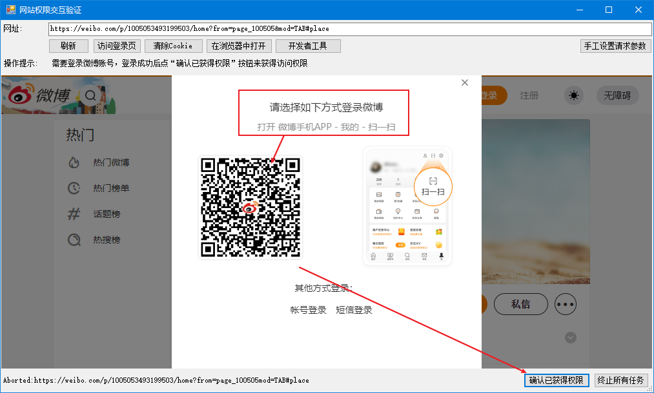Click the Weibo login QR code
Screen dimensions: 654x393
coord(250,207)
